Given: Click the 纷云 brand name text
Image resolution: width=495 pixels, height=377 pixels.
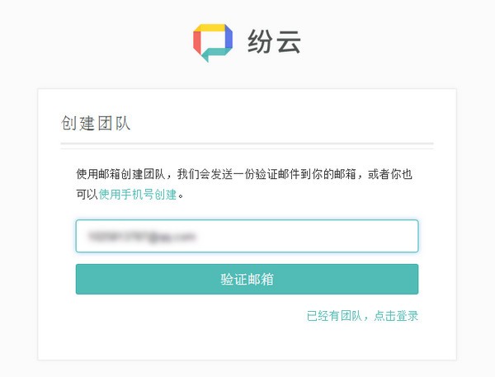Looking at the screenshot, I should [x=274, y=42].
